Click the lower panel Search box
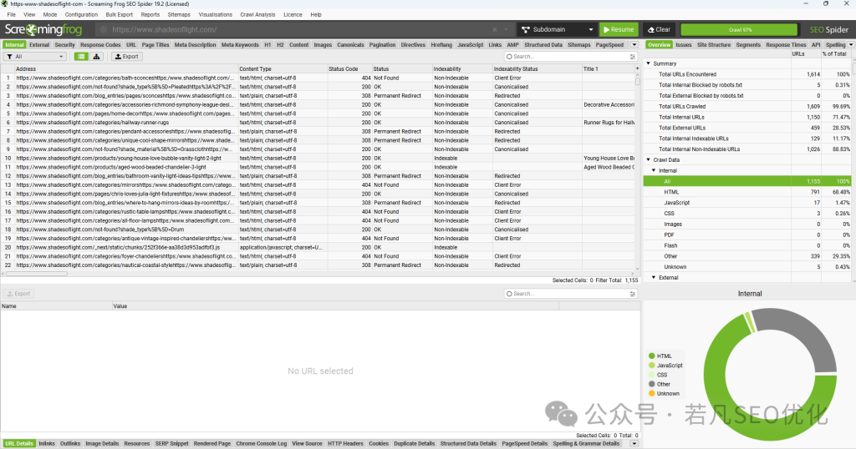 pos(567,294)
